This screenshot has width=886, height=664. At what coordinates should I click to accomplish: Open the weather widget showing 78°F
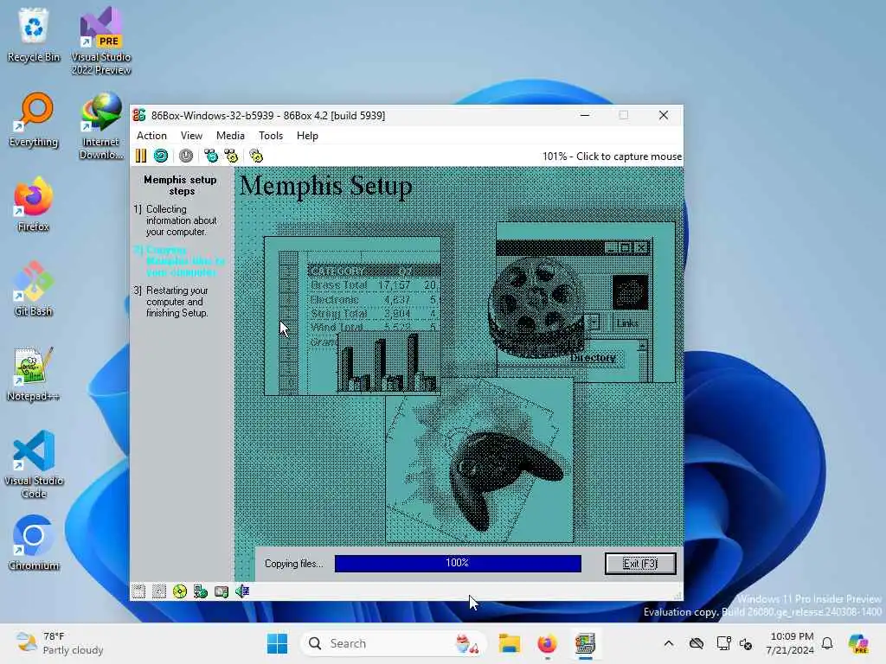pos(60,643)
